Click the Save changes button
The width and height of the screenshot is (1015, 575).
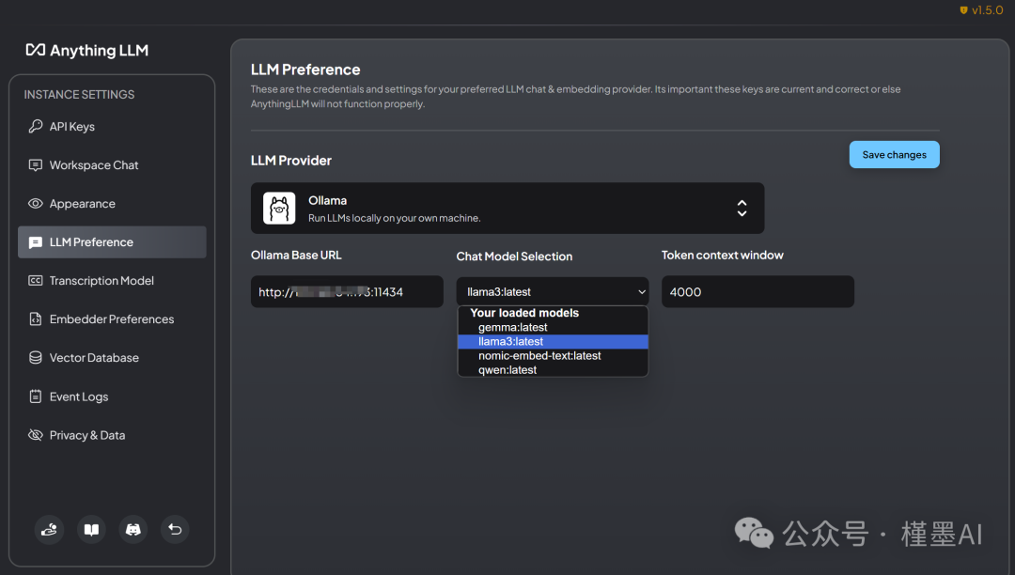pos(894,155)
